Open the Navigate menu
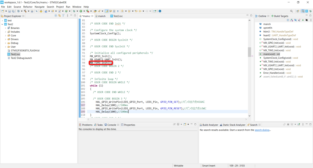The width and height of the screenshot is (313, 168). (40, 7)
